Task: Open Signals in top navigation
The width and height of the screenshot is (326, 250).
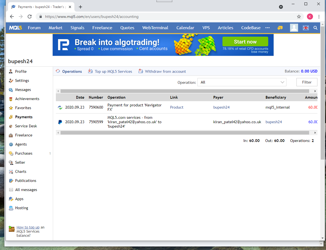Action: 77,28
